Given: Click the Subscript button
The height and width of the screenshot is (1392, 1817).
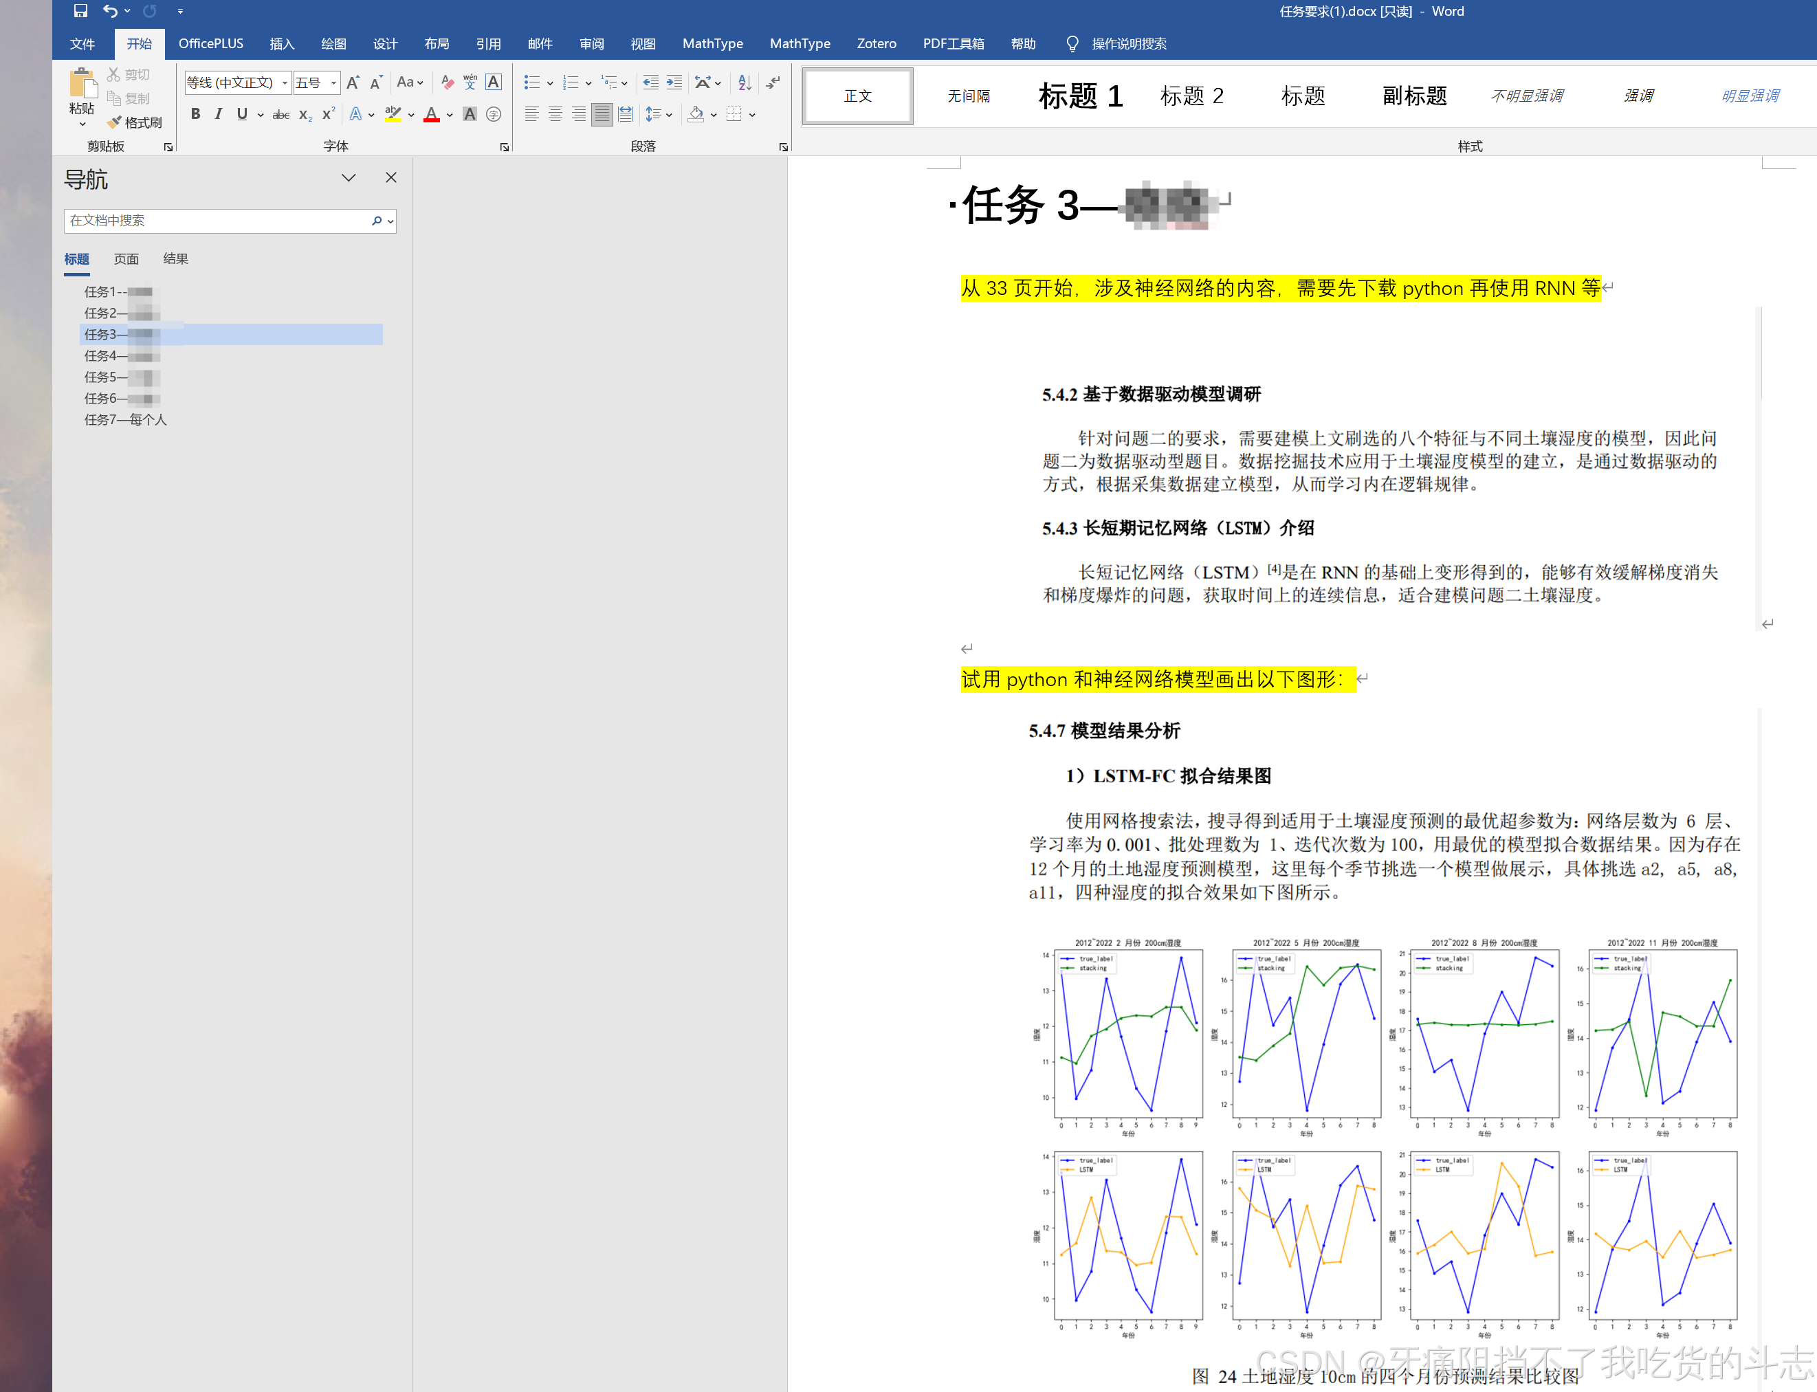Looking at the screenshot, I should pyautogui.click(x=305, y=114).
